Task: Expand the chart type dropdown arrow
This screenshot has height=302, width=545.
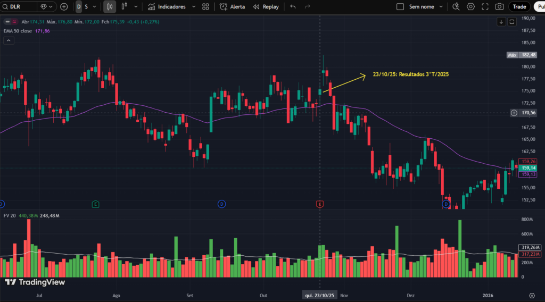Action: [136, 6]
